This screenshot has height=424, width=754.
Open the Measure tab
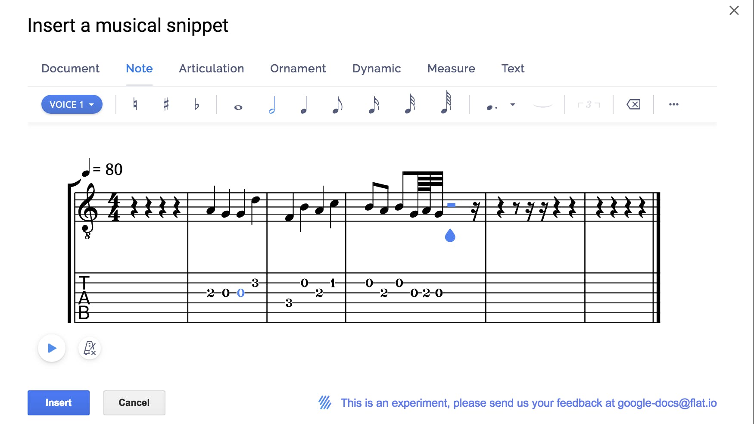point(451,69)
